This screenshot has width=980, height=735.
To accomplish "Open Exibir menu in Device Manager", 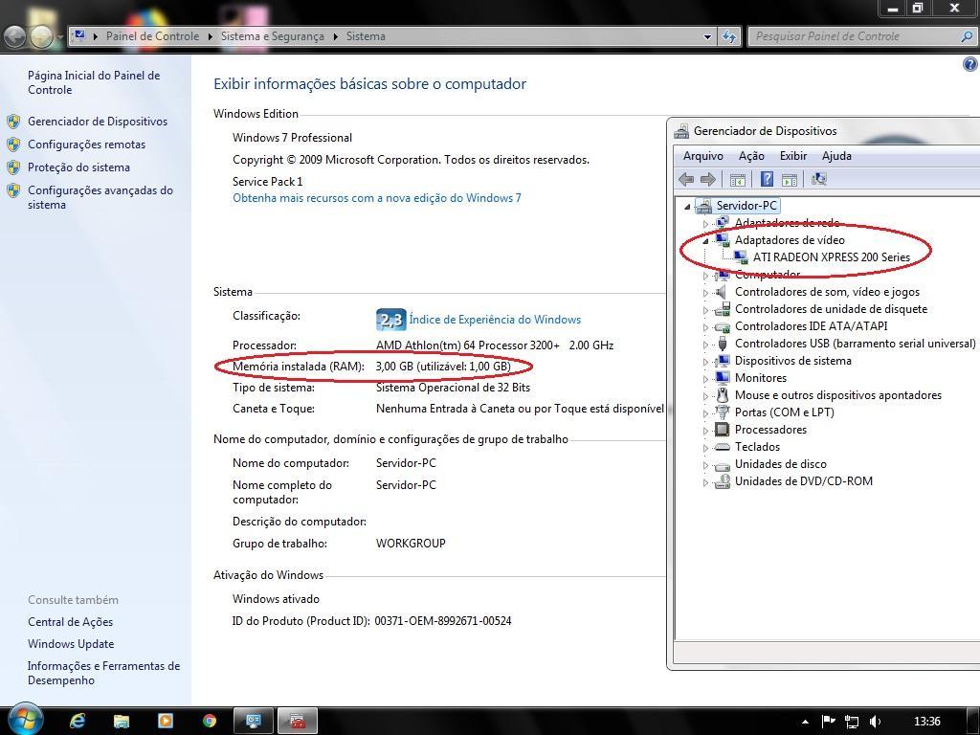I will [793, 156].
